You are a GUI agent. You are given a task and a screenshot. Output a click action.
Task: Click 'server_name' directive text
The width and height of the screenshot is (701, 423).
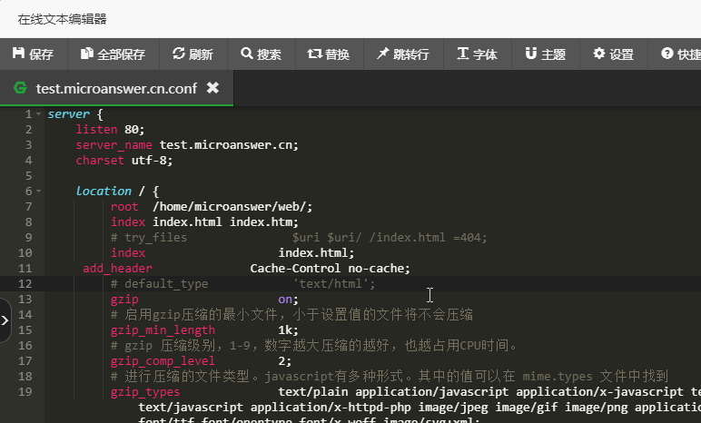[114, 145]
